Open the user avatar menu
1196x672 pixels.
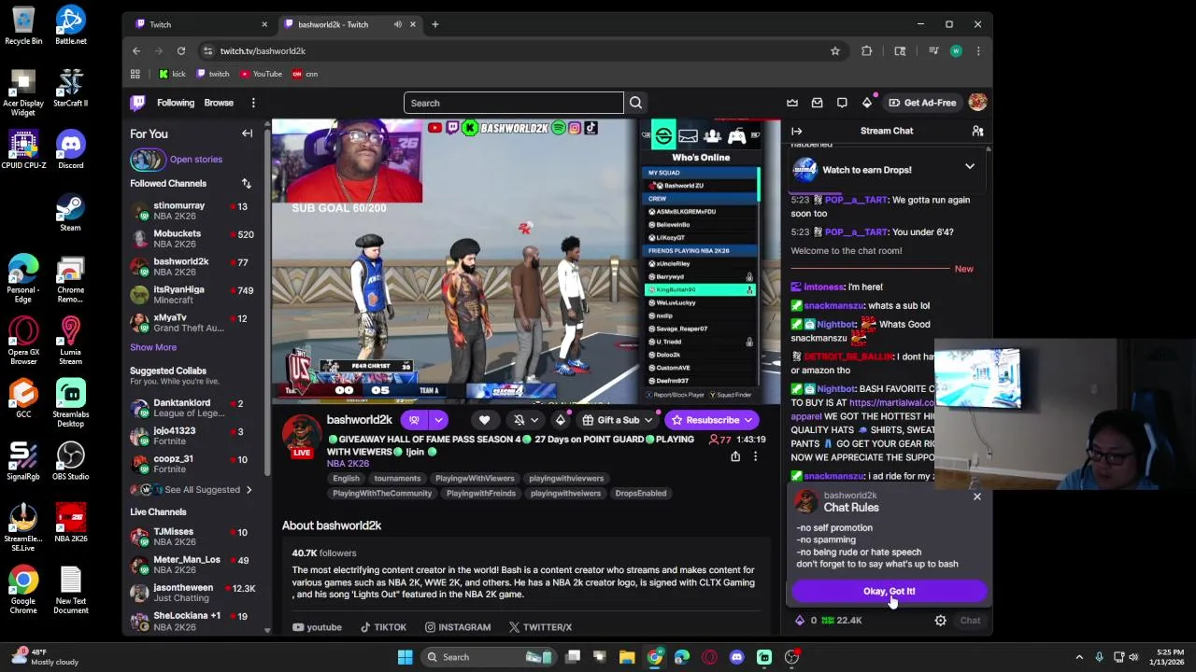point(977,103)
